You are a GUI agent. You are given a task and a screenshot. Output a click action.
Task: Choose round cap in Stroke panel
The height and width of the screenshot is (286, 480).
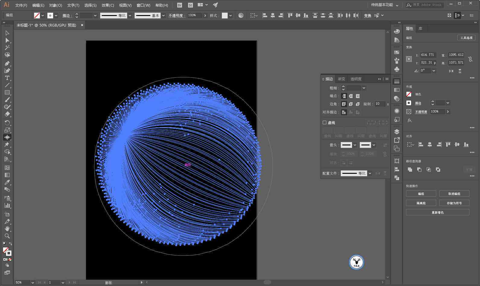click(351, 96)
